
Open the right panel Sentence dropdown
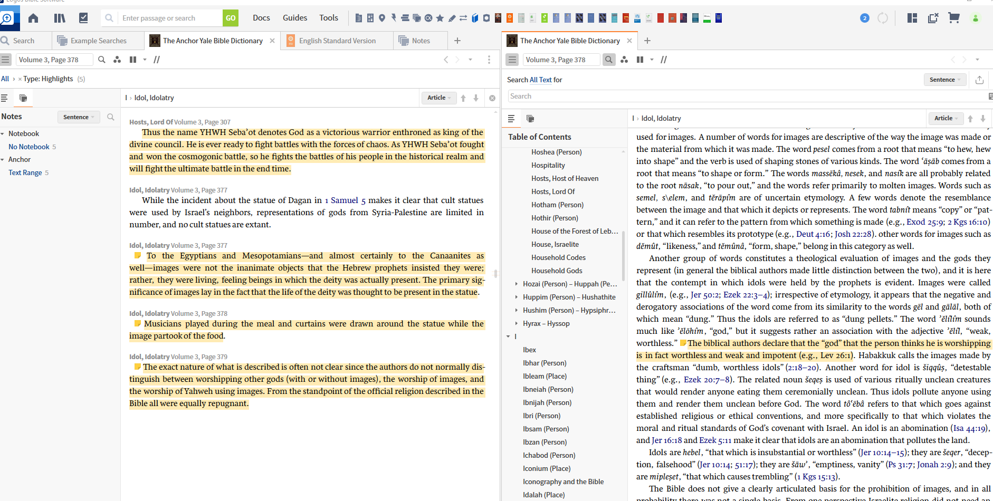(x=944, y=80)
